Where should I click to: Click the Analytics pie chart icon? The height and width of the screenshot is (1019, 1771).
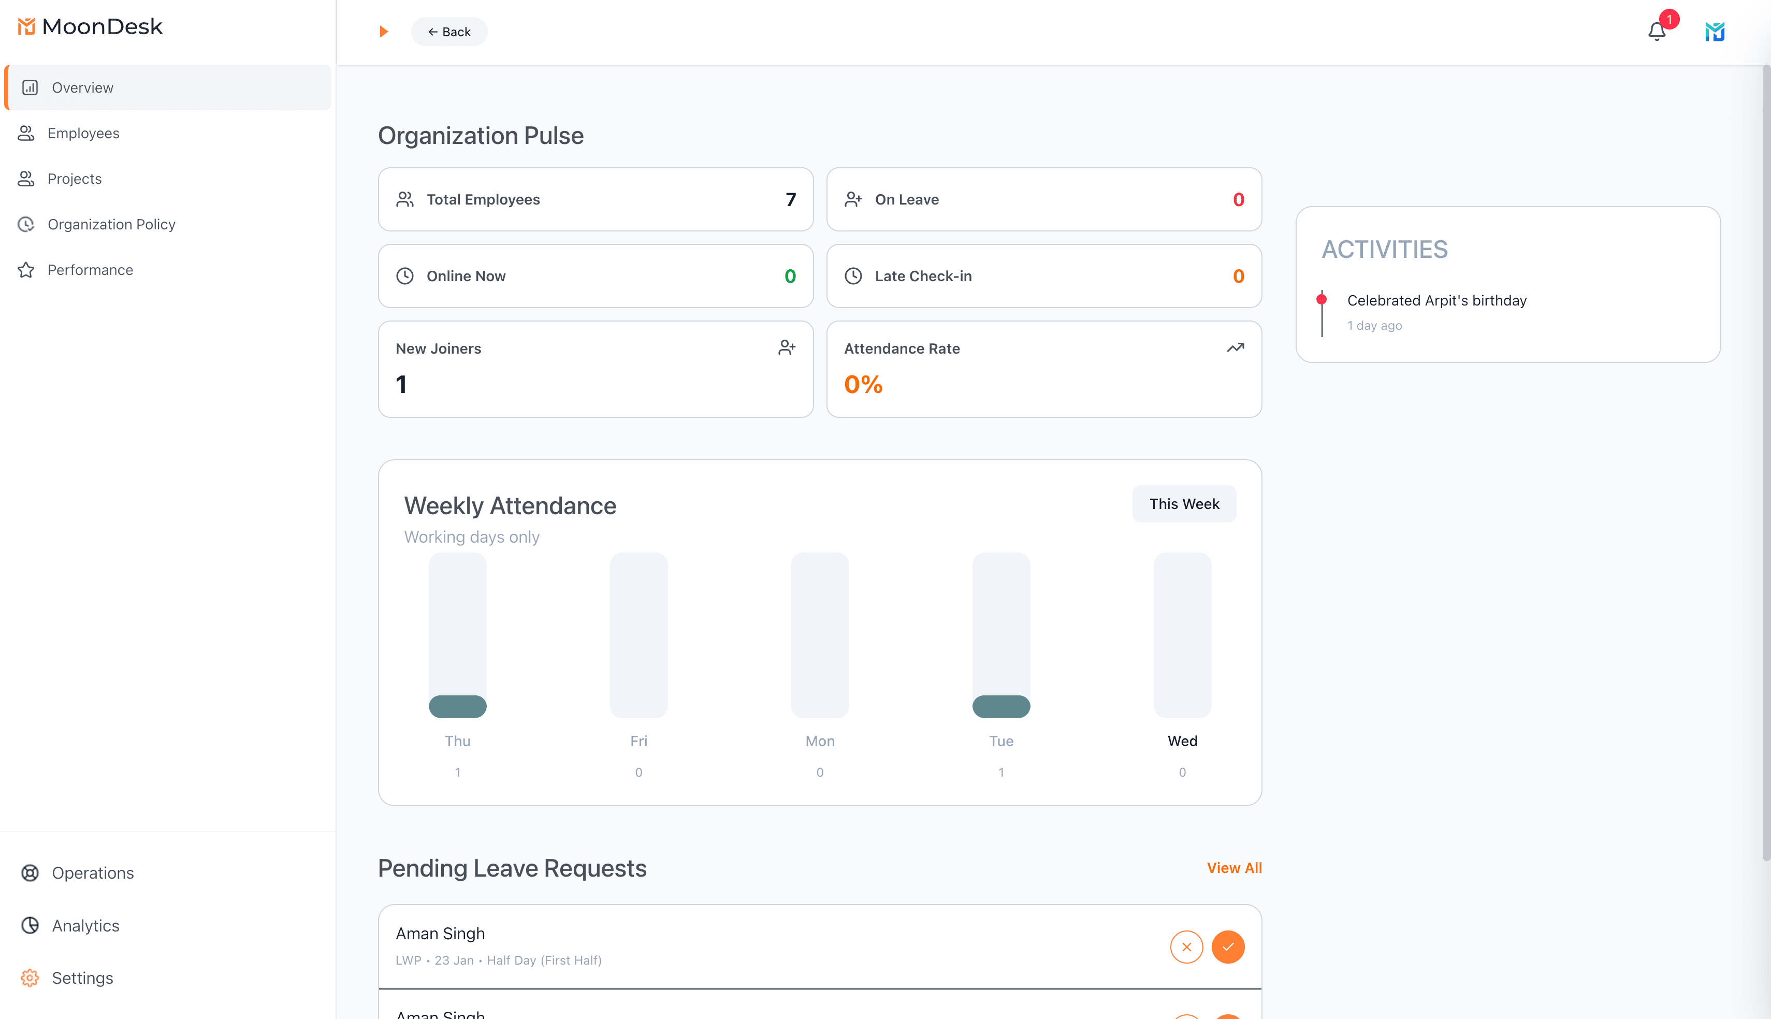pyautogui.click(x=30, y=925)
